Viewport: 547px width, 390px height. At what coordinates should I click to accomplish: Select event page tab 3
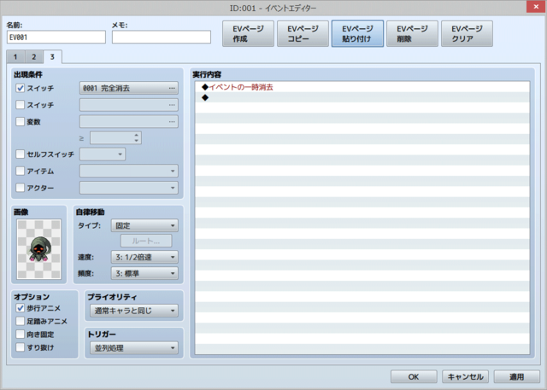(52, 57)
